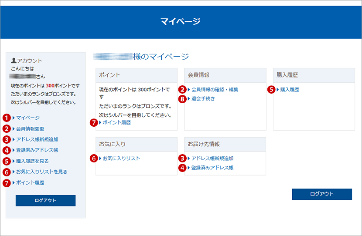Open sidebar ポイント履歴 link
Image resolution: width=362 pixels, height=236 pixels.
pyautogui.click(x=30, y=183)
